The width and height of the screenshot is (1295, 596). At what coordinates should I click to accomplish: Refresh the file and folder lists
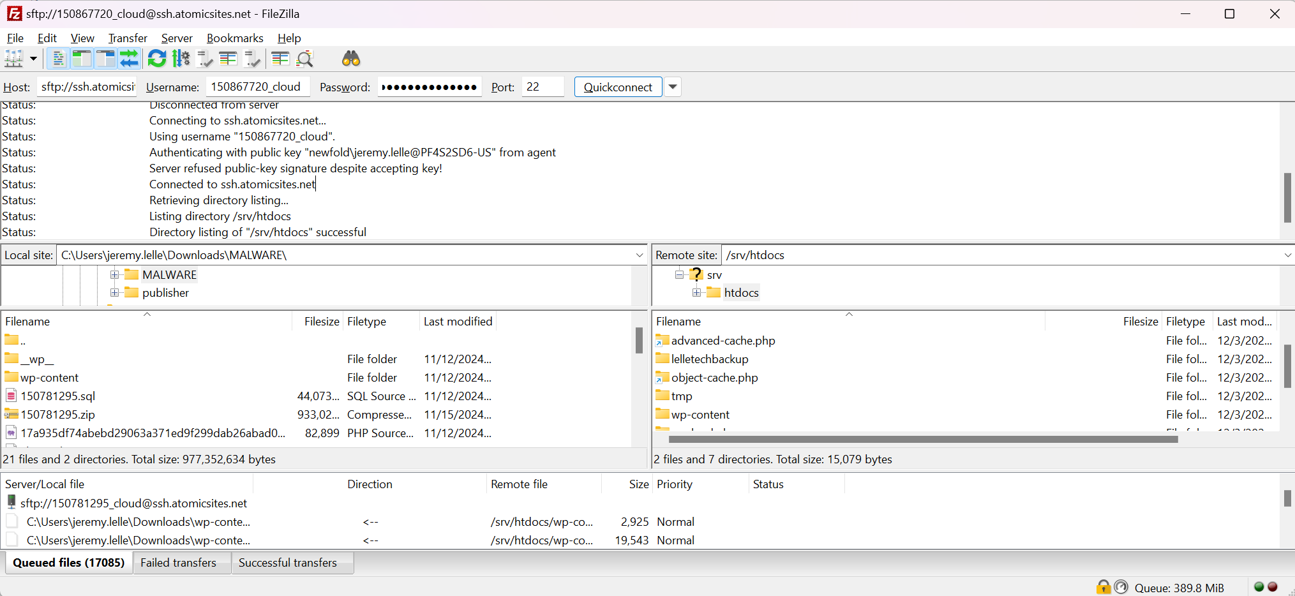156,59
